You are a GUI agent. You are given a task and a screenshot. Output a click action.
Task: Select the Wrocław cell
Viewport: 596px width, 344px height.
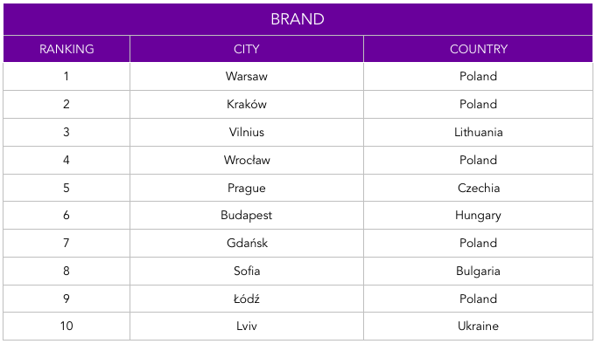[x=246, y=160]
